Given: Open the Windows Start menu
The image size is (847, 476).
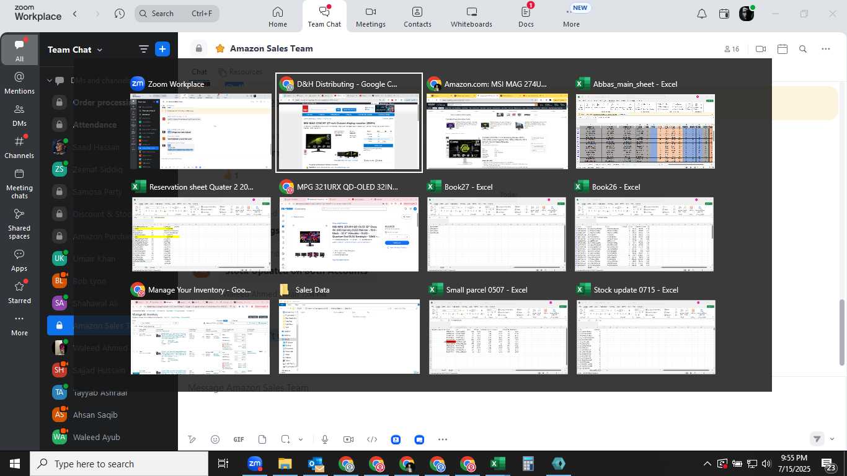Looking at the screenshot, I should point(15,464).
